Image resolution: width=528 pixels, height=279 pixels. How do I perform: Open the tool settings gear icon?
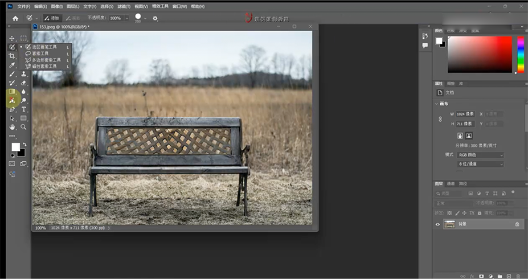[155, 18]
